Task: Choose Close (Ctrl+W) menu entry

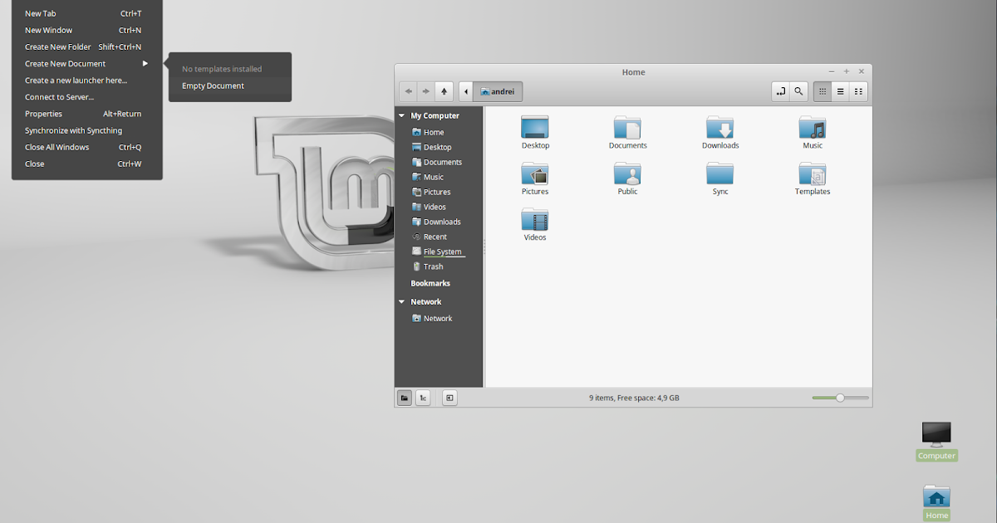Action: [86, 164]
